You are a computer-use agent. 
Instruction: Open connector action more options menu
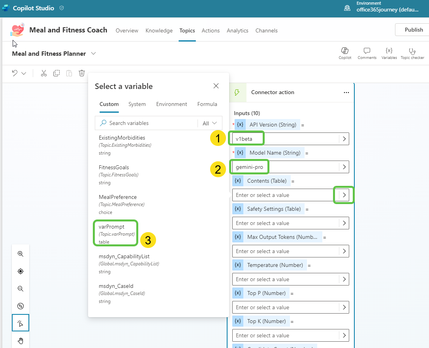[346, 93]
